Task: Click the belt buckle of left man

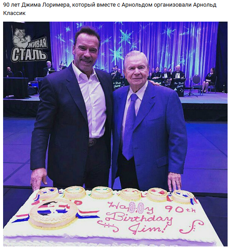Action: (92, 142)
